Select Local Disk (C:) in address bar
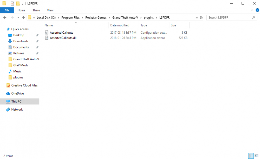The image size is (260, 159). pyautogui.click(x=46, y=18)
